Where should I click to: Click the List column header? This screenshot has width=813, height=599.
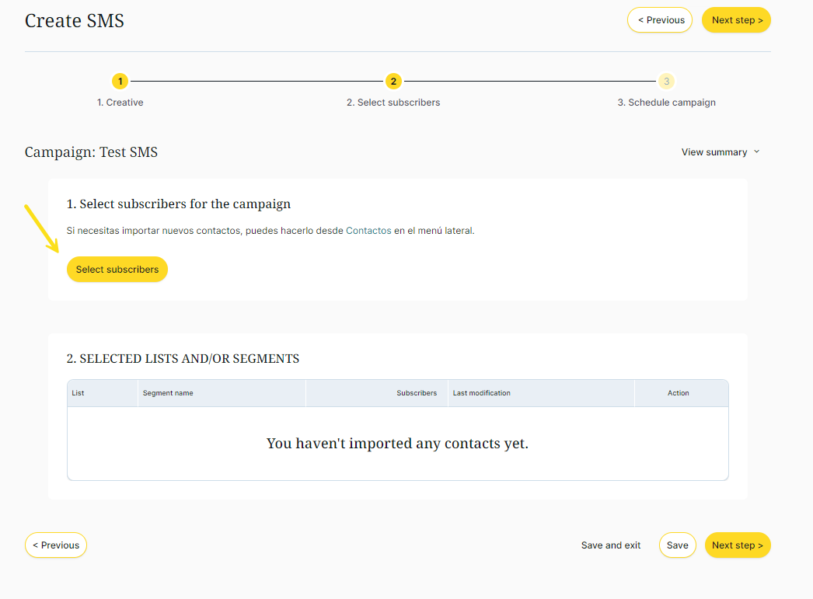pyautogui.click(x=79, y=393)
